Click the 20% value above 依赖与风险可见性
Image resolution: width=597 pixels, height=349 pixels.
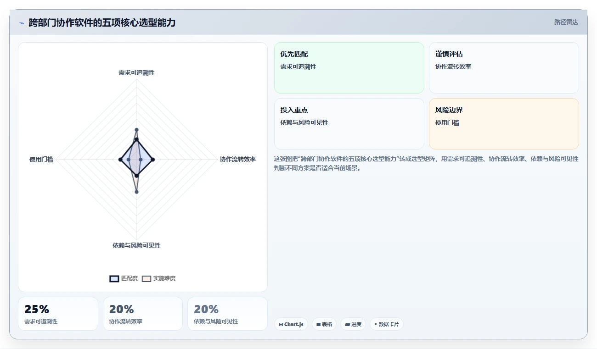pyautogui.click(x=206, y=309)
